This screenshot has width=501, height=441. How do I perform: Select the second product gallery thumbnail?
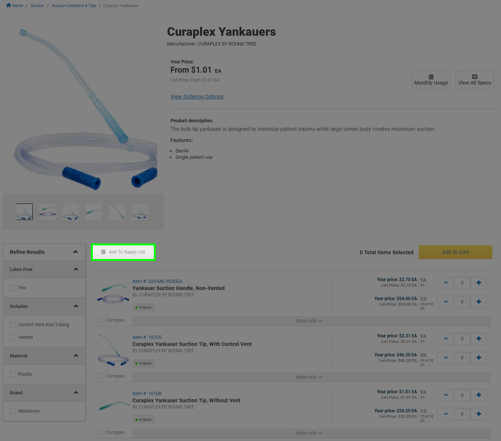click(x=48, y=212)
